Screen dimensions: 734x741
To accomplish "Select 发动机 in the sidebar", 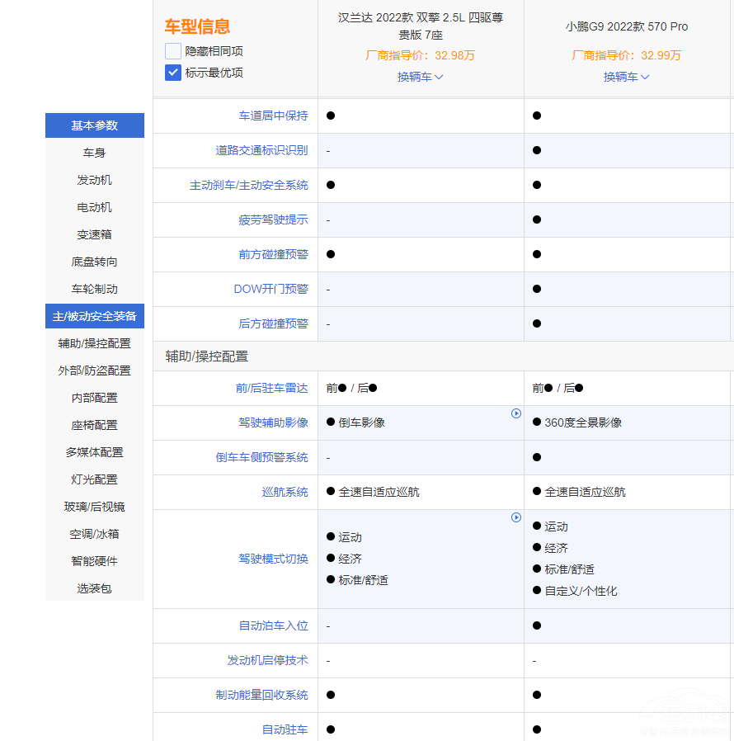I will 95,180.
